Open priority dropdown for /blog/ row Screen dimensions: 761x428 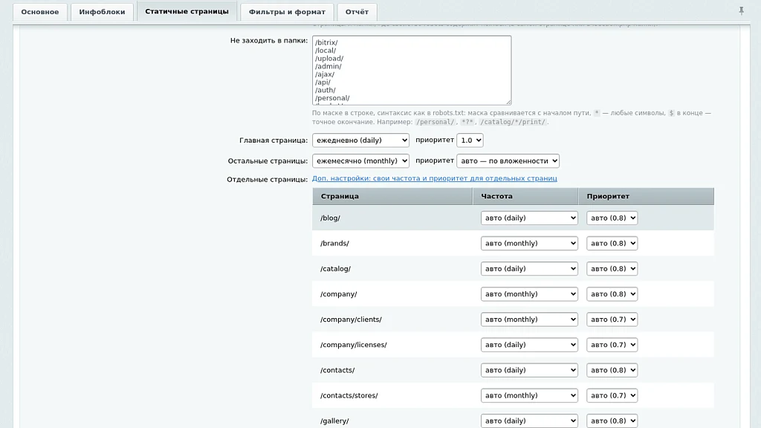[x=612, y=218]
